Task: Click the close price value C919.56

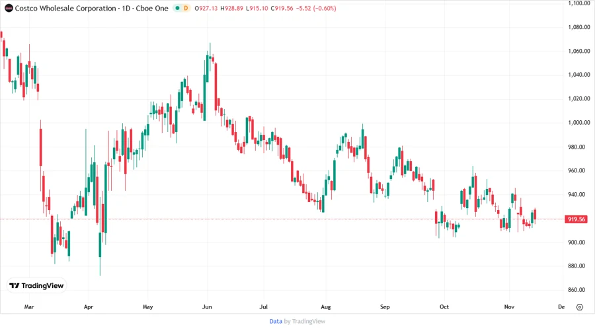Action: [x=282, y=9]
